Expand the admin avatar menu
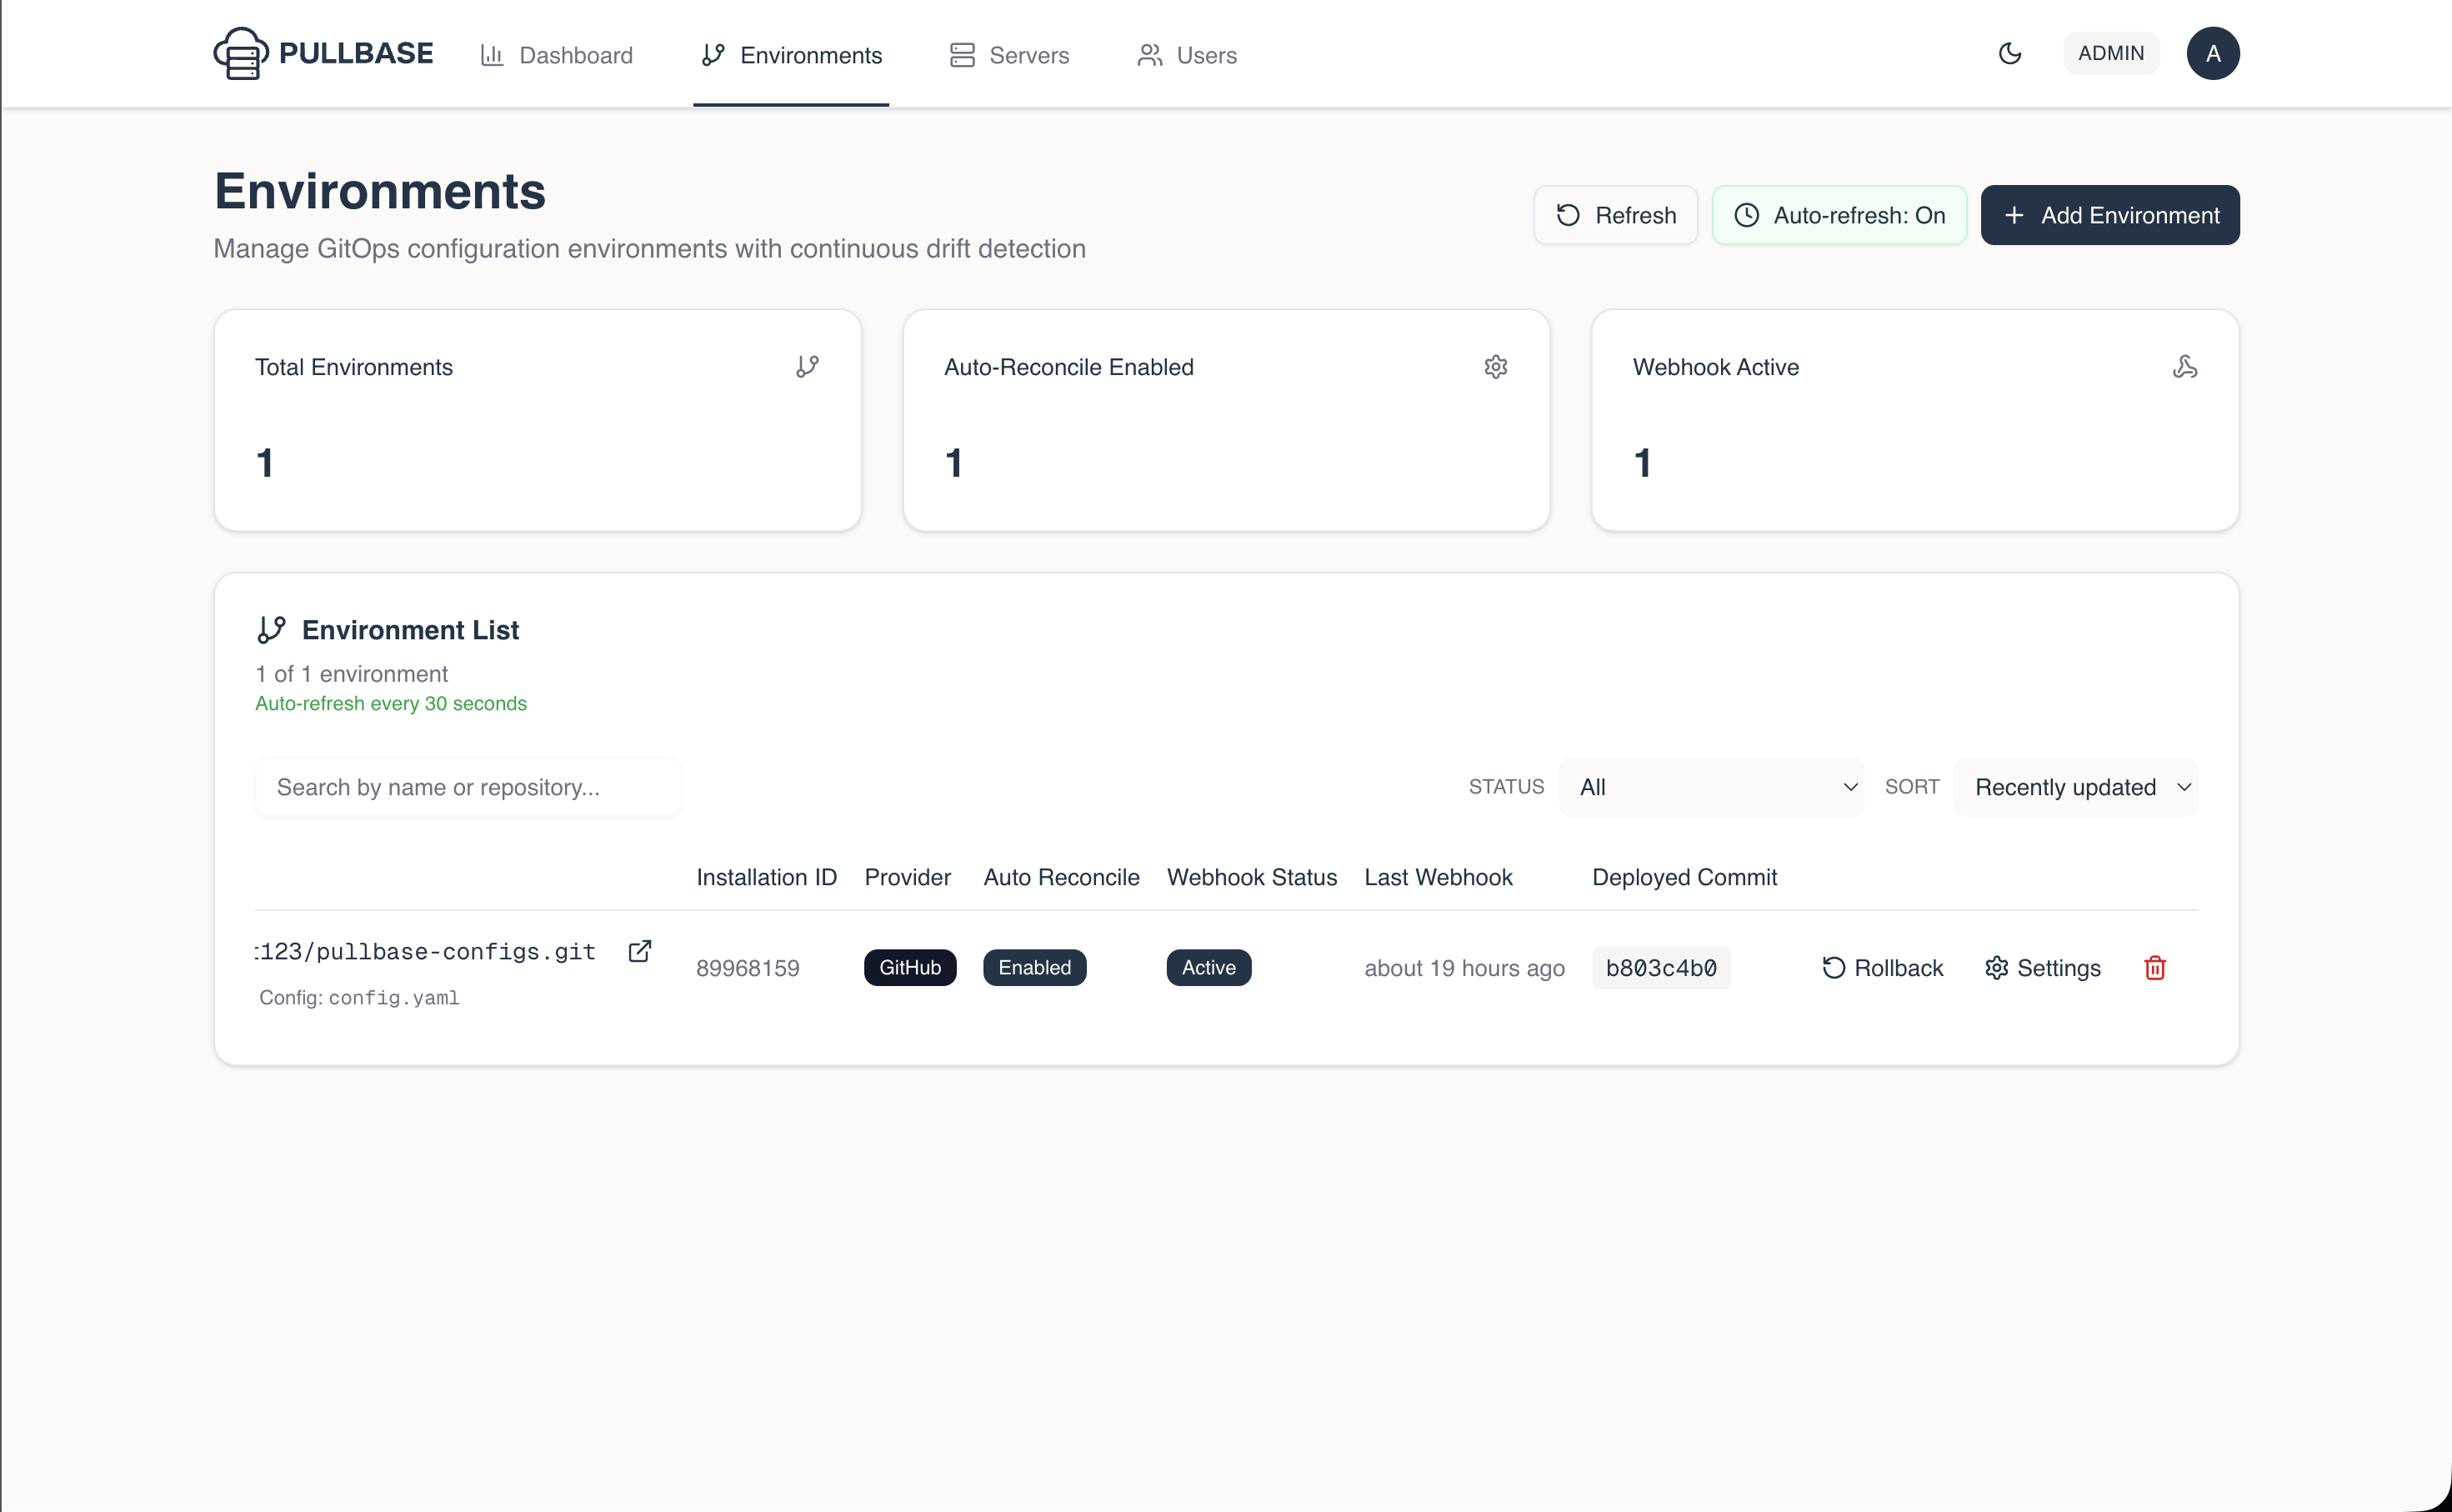 [2213, 53]
